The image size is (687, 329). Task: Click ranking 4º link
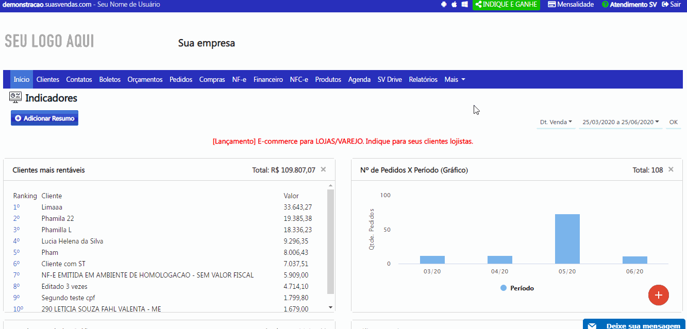(x=16, y=241)
